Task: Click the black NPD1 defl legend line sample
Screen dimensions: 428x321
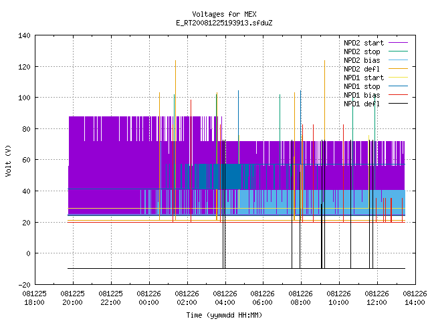Action: (398, 104)
